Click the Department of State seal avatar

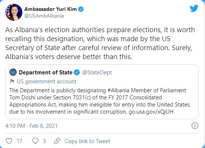pos(13,72)
